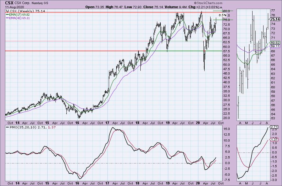Click the boxed 1.37 signal tag in zoom panel
282x186 pixels.
[274, 139]
